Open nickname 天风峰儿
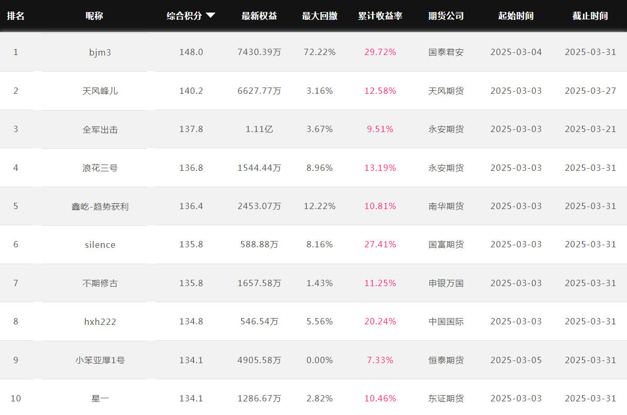 click(100, 91)
